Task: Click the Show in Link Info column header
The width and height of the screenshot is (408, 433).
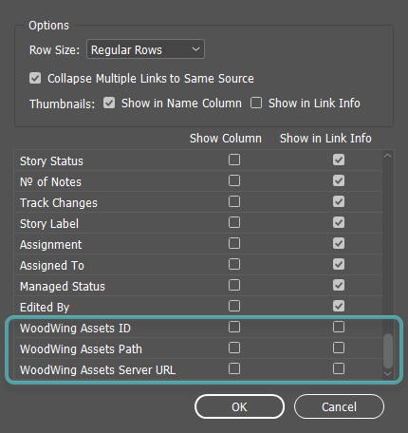Action: 325,139
